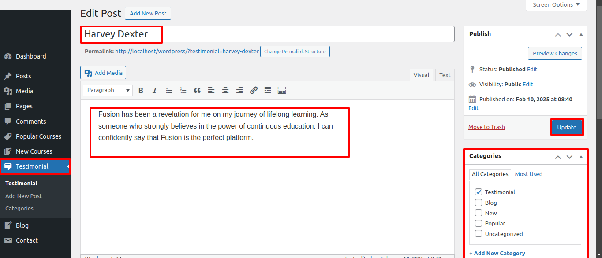Click the Insert/edit link icon
Screen dimensions: 602x258
254,90
